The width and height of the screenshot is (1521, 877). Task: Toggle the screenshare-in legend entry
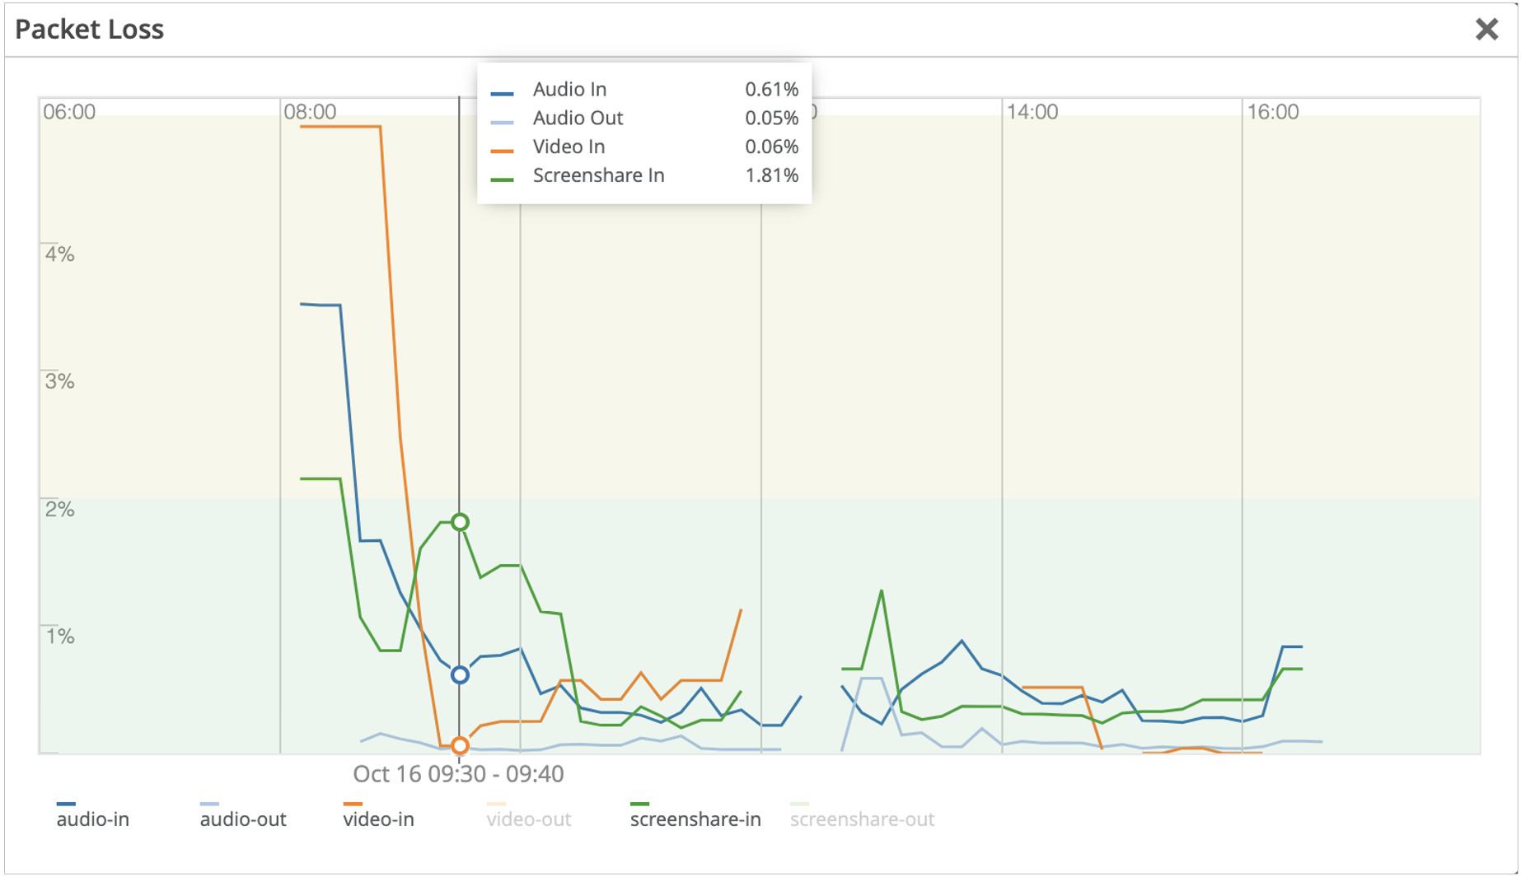tap(695, 819)
